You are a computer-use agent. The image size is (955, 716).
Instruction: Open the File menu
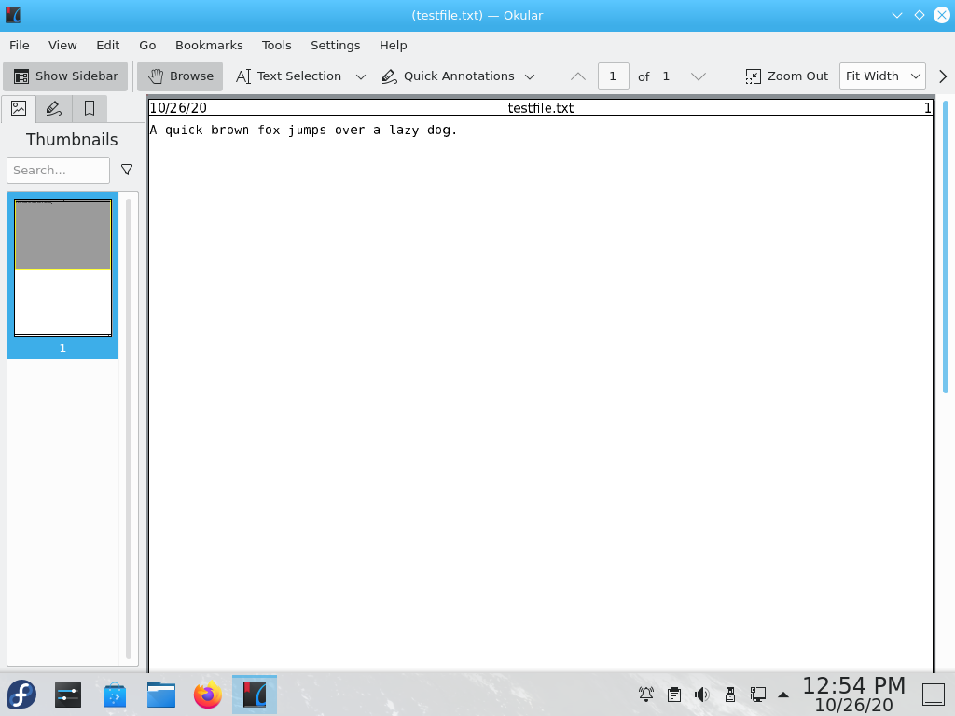[x=20, y=45]
